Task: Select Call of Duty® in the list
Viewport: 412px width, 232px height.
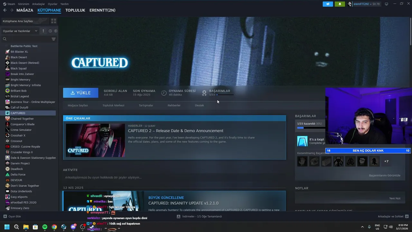Action: point(19,108)
